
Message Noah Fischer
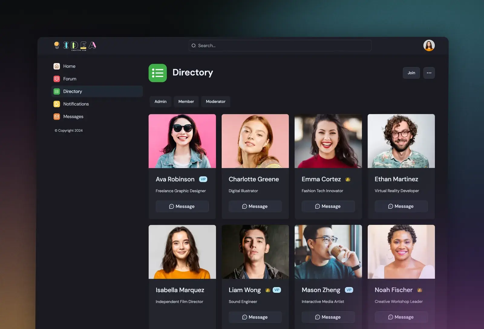401,317
